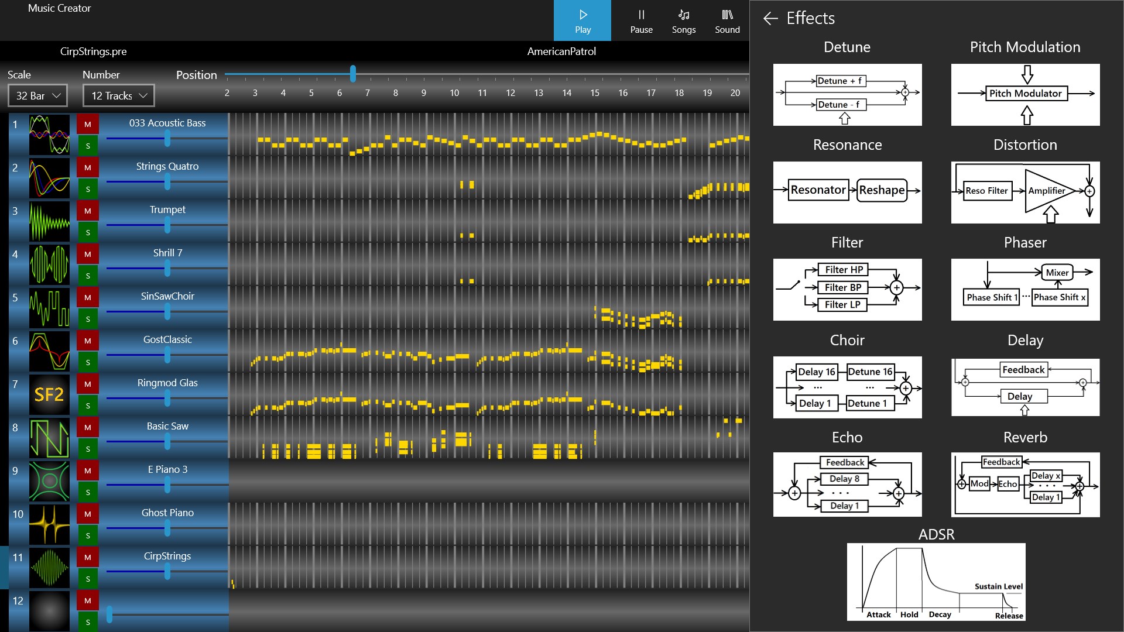Solo the Trumpet track
This screenshot has width=1124, height=632.
coord(88,232)
